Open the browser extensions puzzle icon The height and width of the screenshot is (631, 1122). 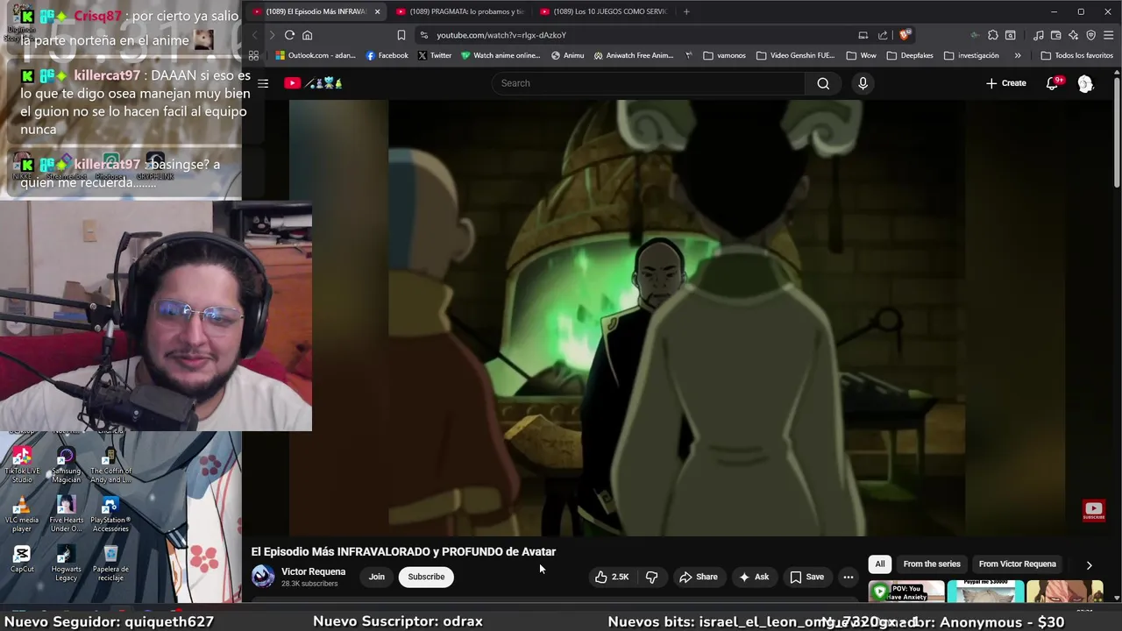[993, 35]
